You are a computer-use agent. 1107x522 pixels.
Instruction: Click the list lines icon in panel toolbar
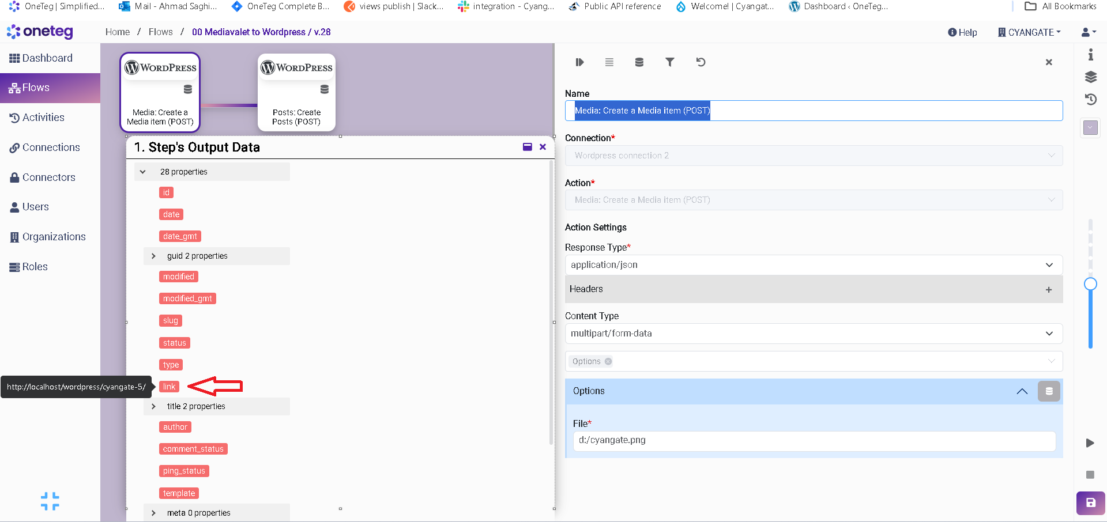[x=609, y=62]
